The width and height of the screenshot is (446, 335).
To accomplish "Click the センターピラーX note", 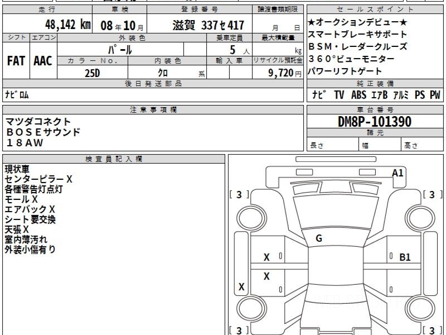I will click(x=39, y=179).
